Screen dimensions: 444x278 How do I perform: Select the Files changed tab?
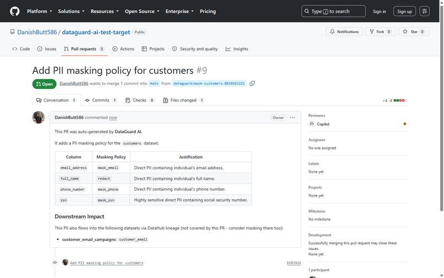click(x=183, y=100)
